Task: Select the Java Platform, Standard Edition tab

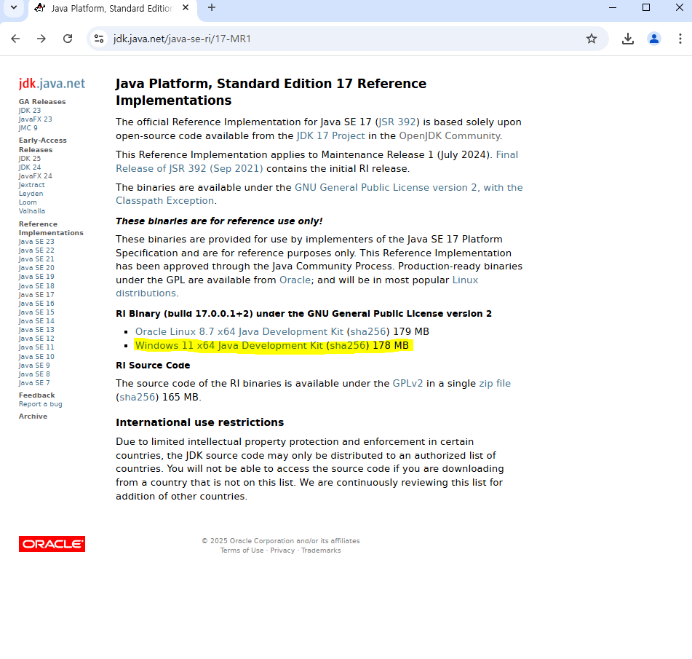Action: click(111, 8)
